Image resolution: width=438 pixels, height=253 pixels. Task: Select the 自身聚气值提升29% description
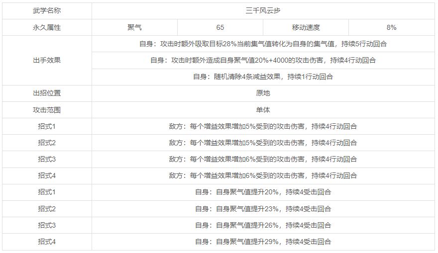point(263,242)
